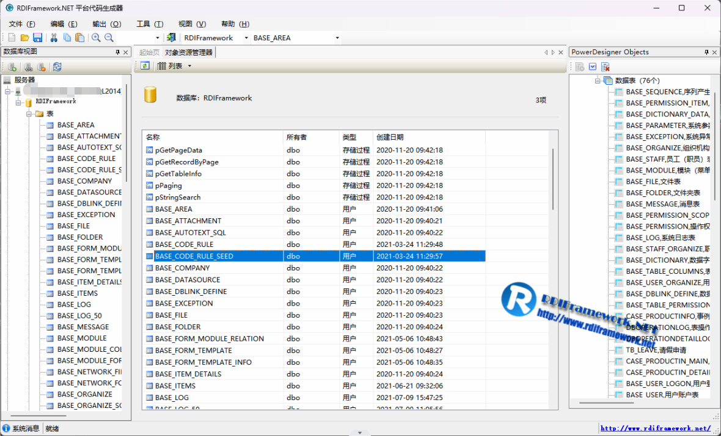Viewport: 721px width, 436px height.
Task: Switch to the 起始页 tab
Action: point(149,52)
